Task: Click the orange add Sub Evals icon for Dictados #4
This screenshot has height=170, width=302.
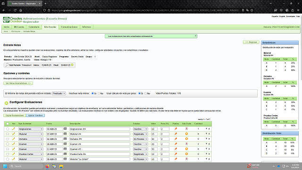Action: click(x=186, y=139)
